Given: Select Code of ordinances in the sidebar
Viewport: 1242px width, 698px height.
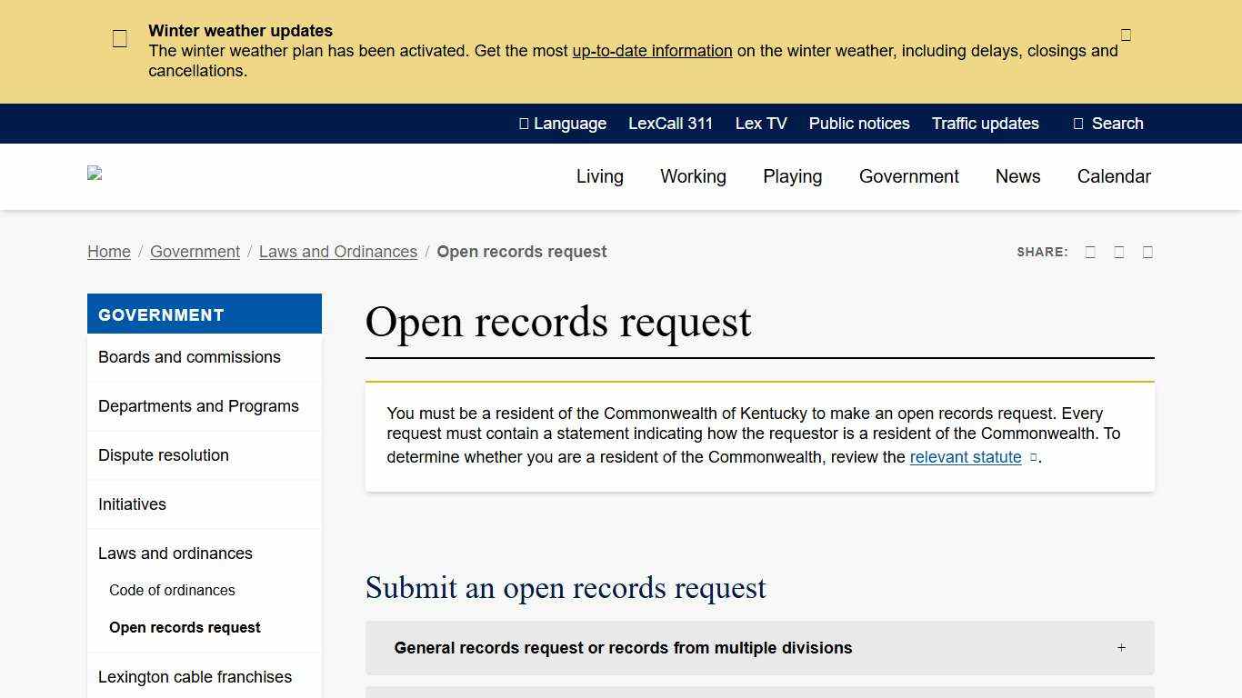Looking at the screenshot, I should point(172,590).
